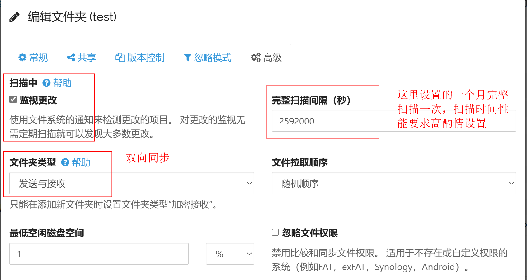
Task: Click question mark icon beside 扫描中
Action: (46, 83)
